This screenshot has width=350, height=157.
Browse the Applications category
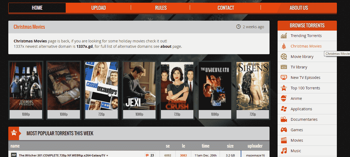301,109
